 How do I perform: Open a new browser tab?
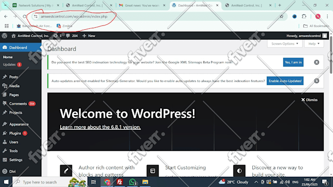coord(280,5)
